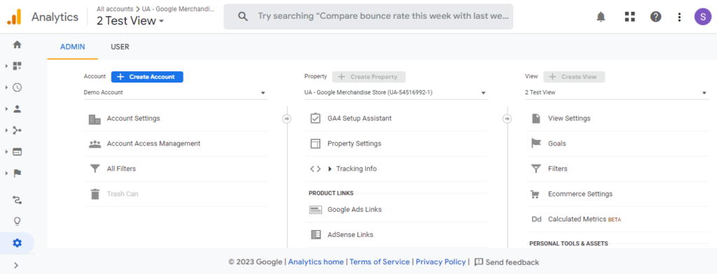717x274 pixels.
Task: Open the Help question mark icon
Action: pos(655,17)
